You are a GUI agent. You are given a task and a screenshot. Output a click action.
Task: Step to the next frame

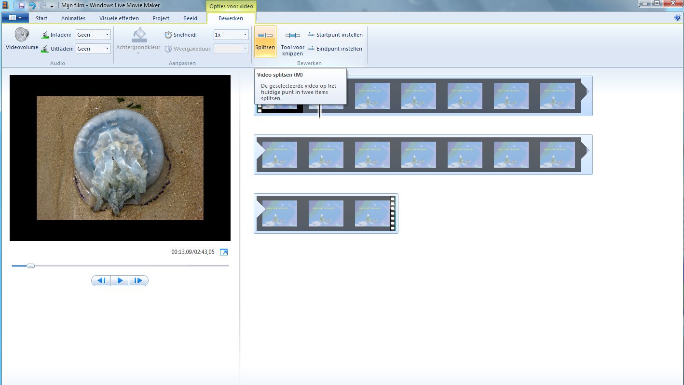[138, 280]
